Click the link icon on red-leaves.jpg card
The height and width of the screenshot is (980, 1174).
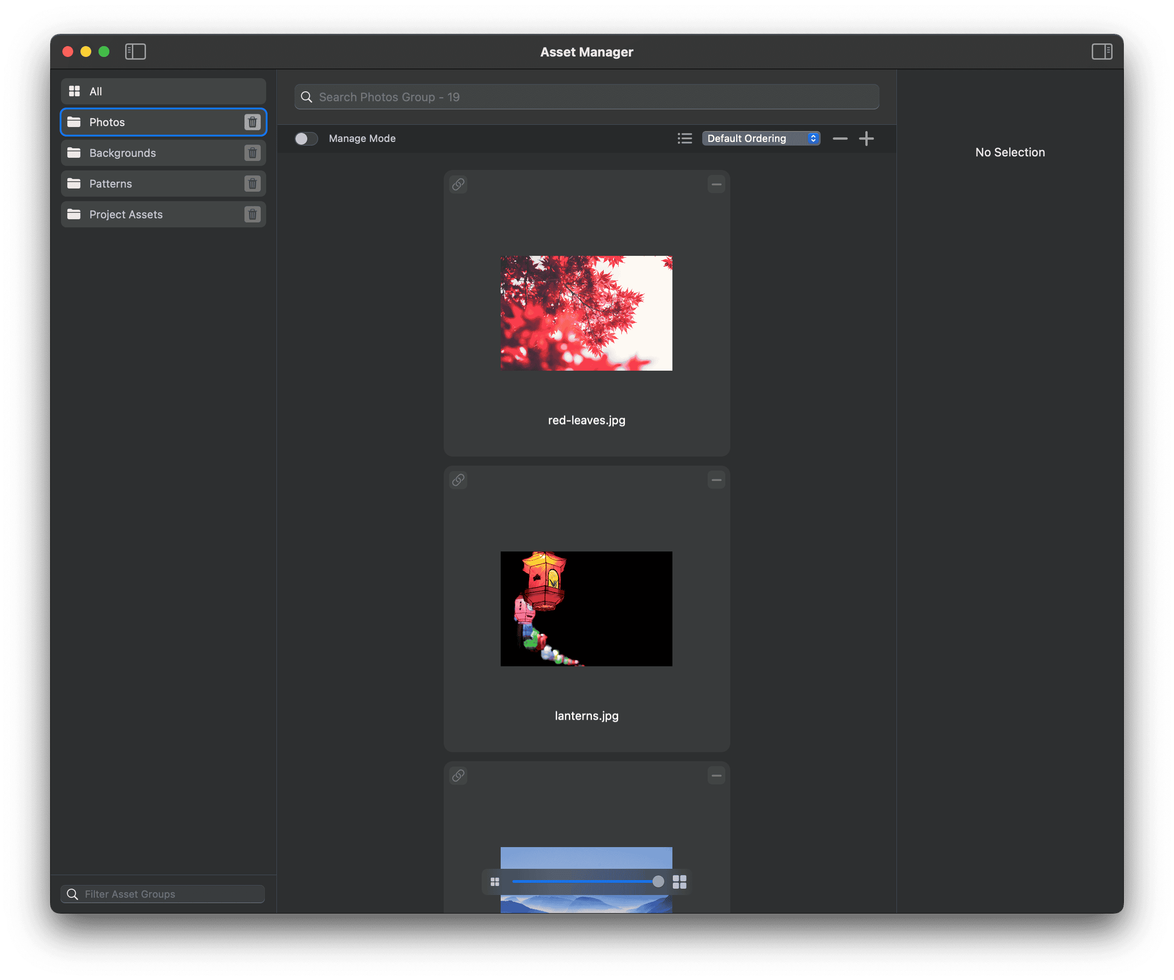pyautogui.click(x=458, y=184)
